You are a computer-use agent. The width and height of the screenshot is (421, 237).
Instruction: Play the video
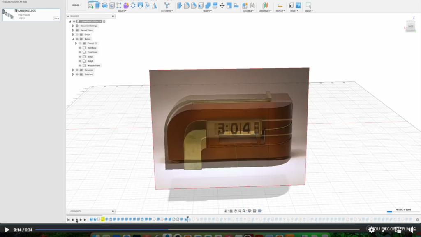7,230
